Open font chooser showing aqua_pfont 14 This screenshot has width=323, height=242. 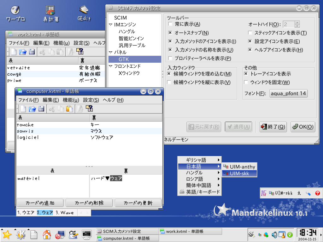[288, 93]
